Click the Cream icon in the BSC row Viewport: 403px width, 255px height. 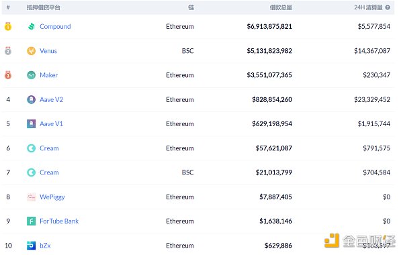tap(32, 172)
